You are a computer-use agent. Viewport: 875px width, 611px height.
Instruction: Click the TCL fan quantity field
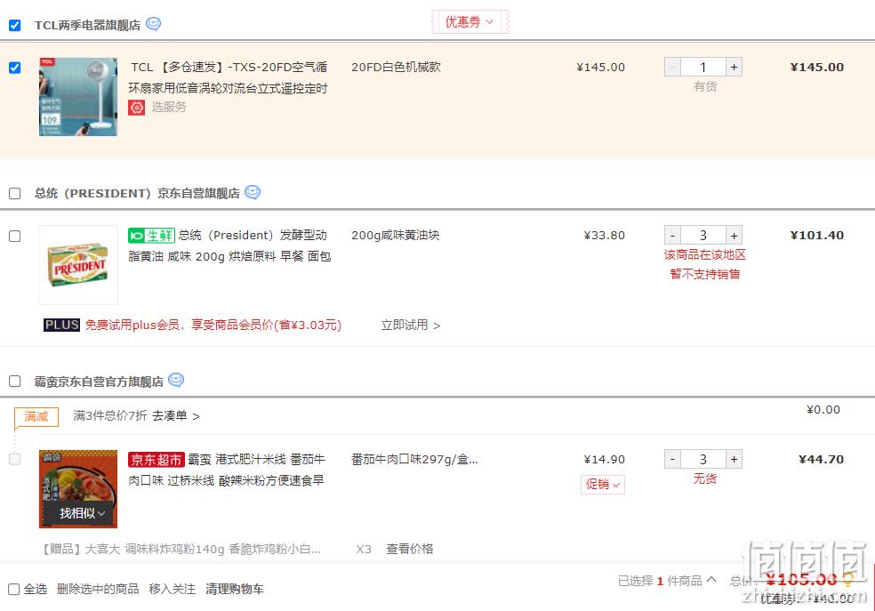(703, 68)
